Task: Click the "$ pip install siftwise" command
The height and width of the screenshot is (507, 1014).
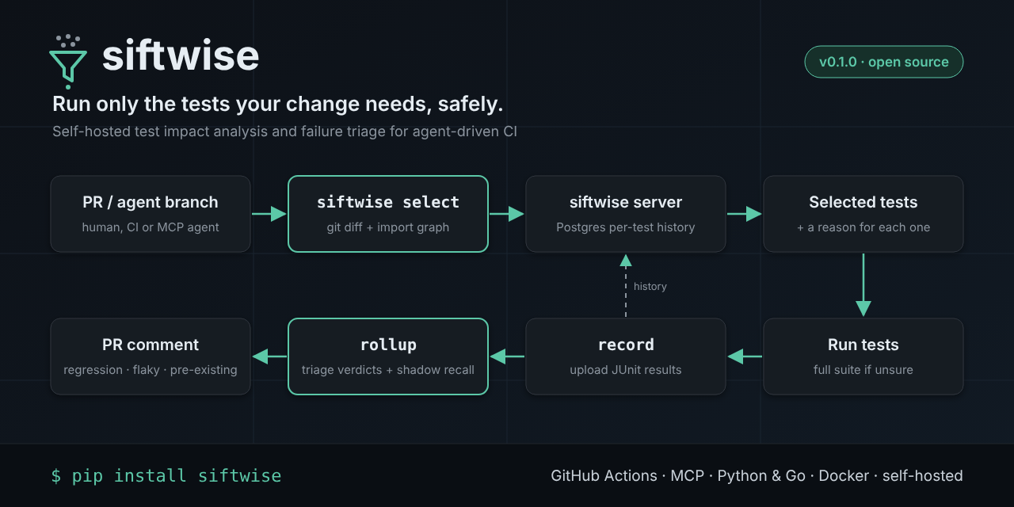Action: (x=166, y=475)
